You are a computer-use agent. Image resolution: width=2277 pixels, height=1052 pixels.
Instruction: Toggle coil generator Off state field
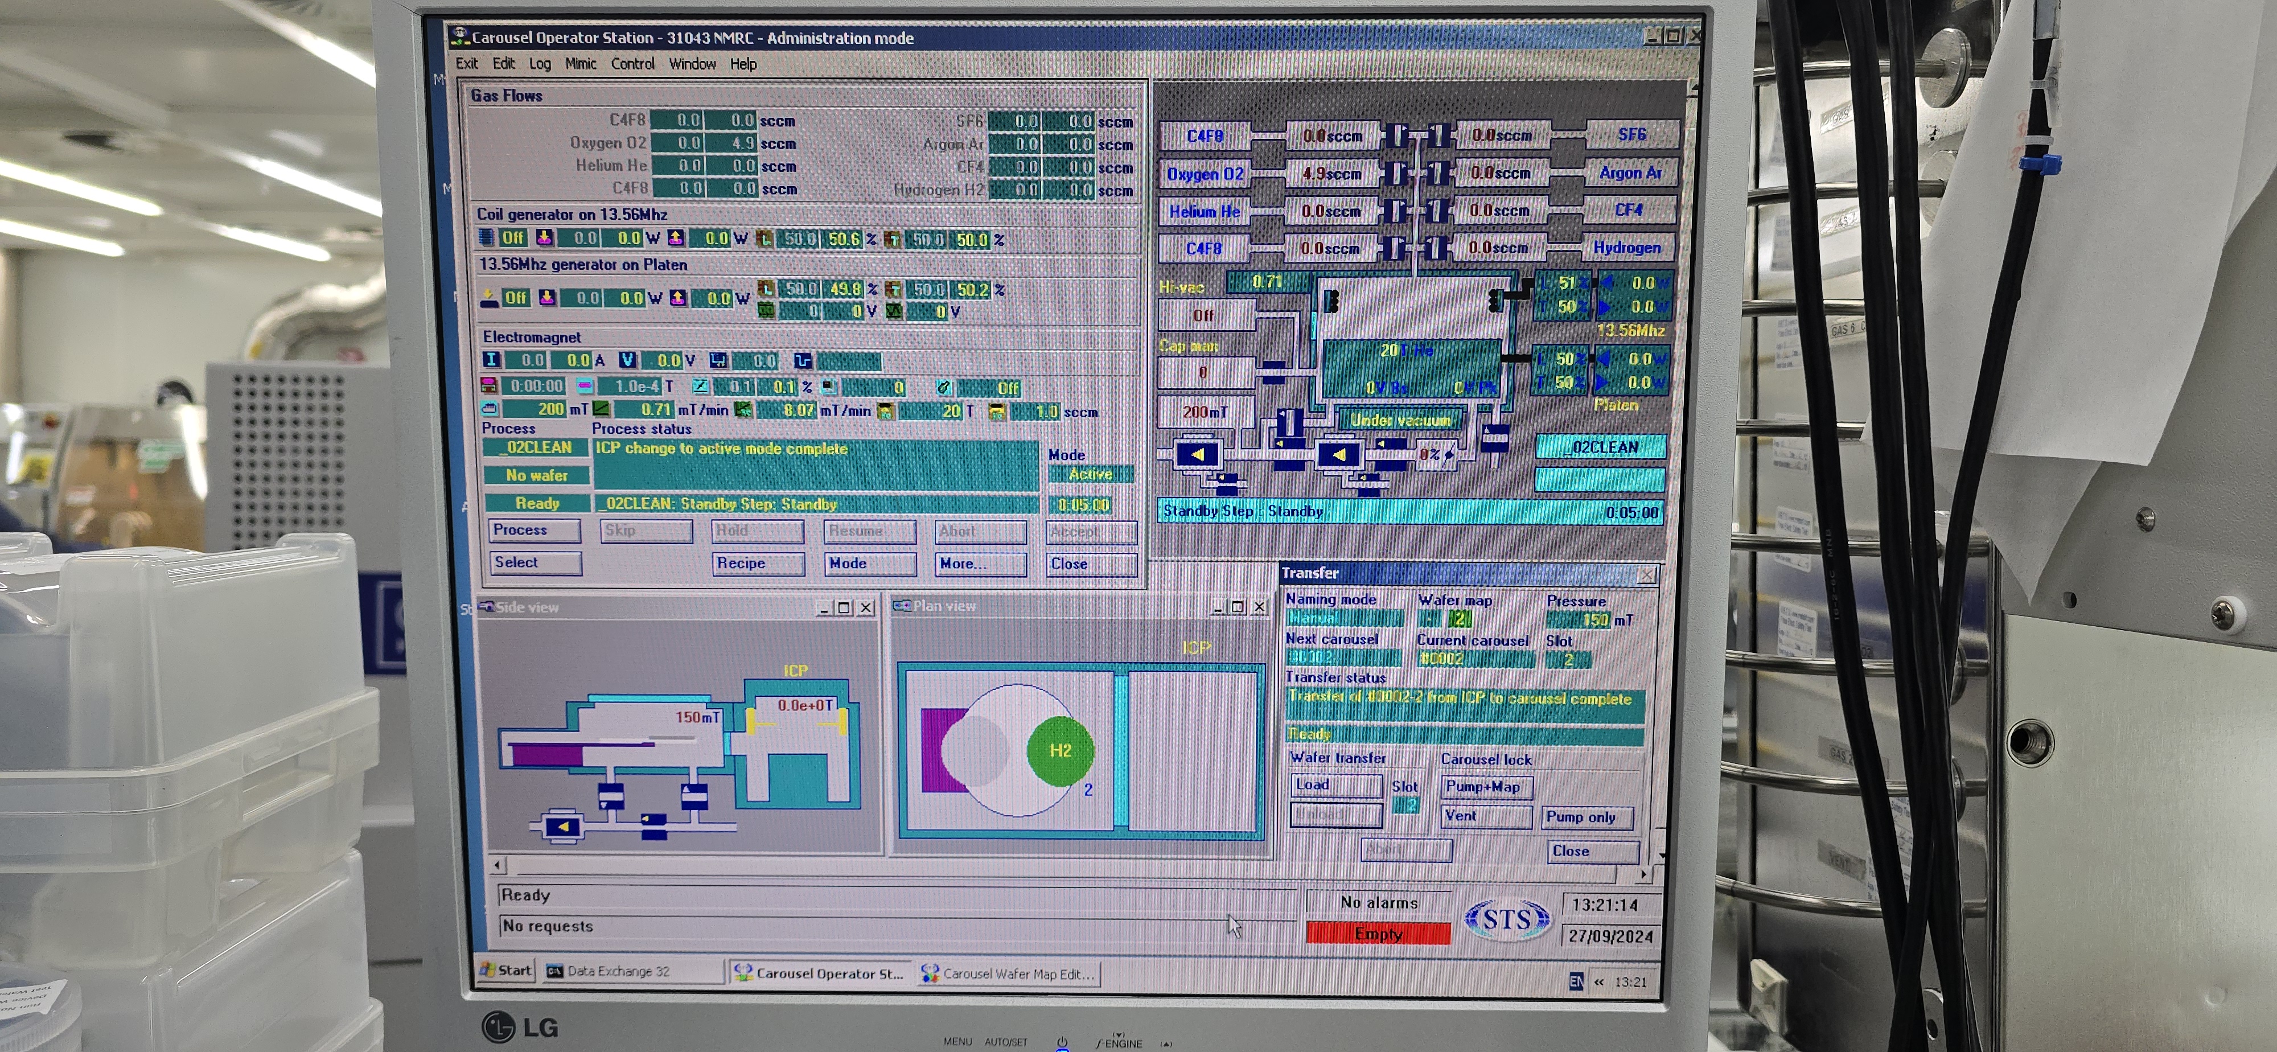[513, 238]
